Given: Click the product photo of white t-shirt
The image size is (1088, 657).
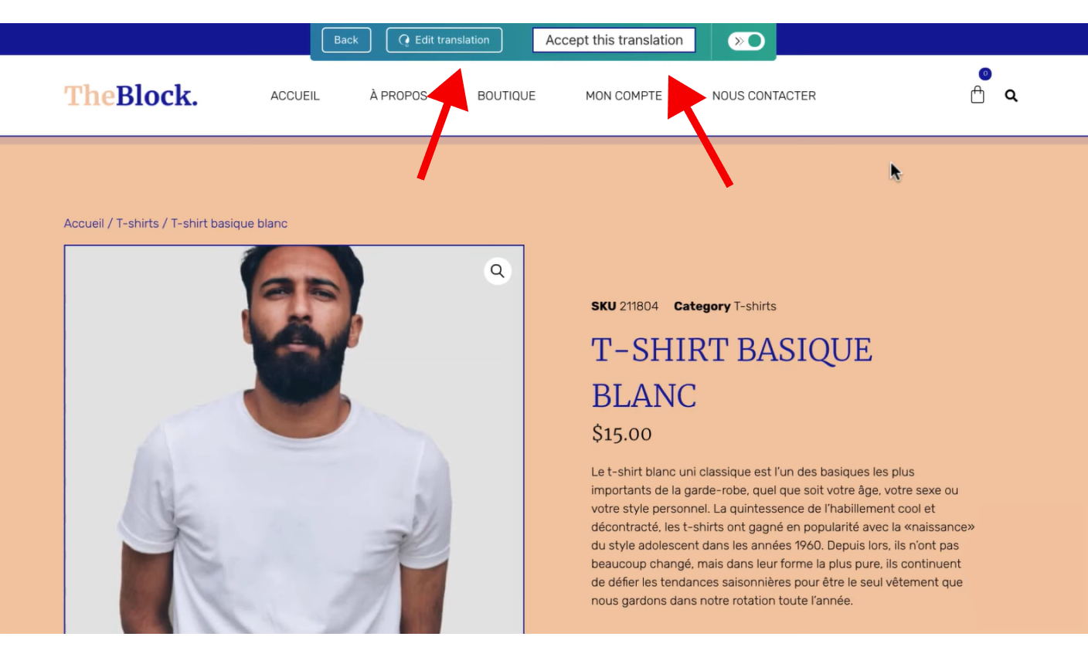Looking at the screenshot, I should click(x=294, y=439).
